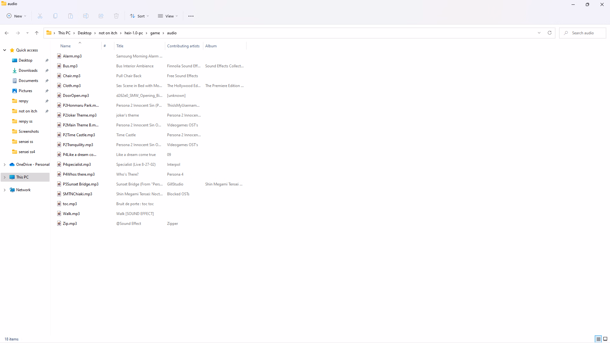Click the Cut toolbar icon
The height and width of the screenshot is (343, 610).
pyautogui.click(x=40, y=16)
